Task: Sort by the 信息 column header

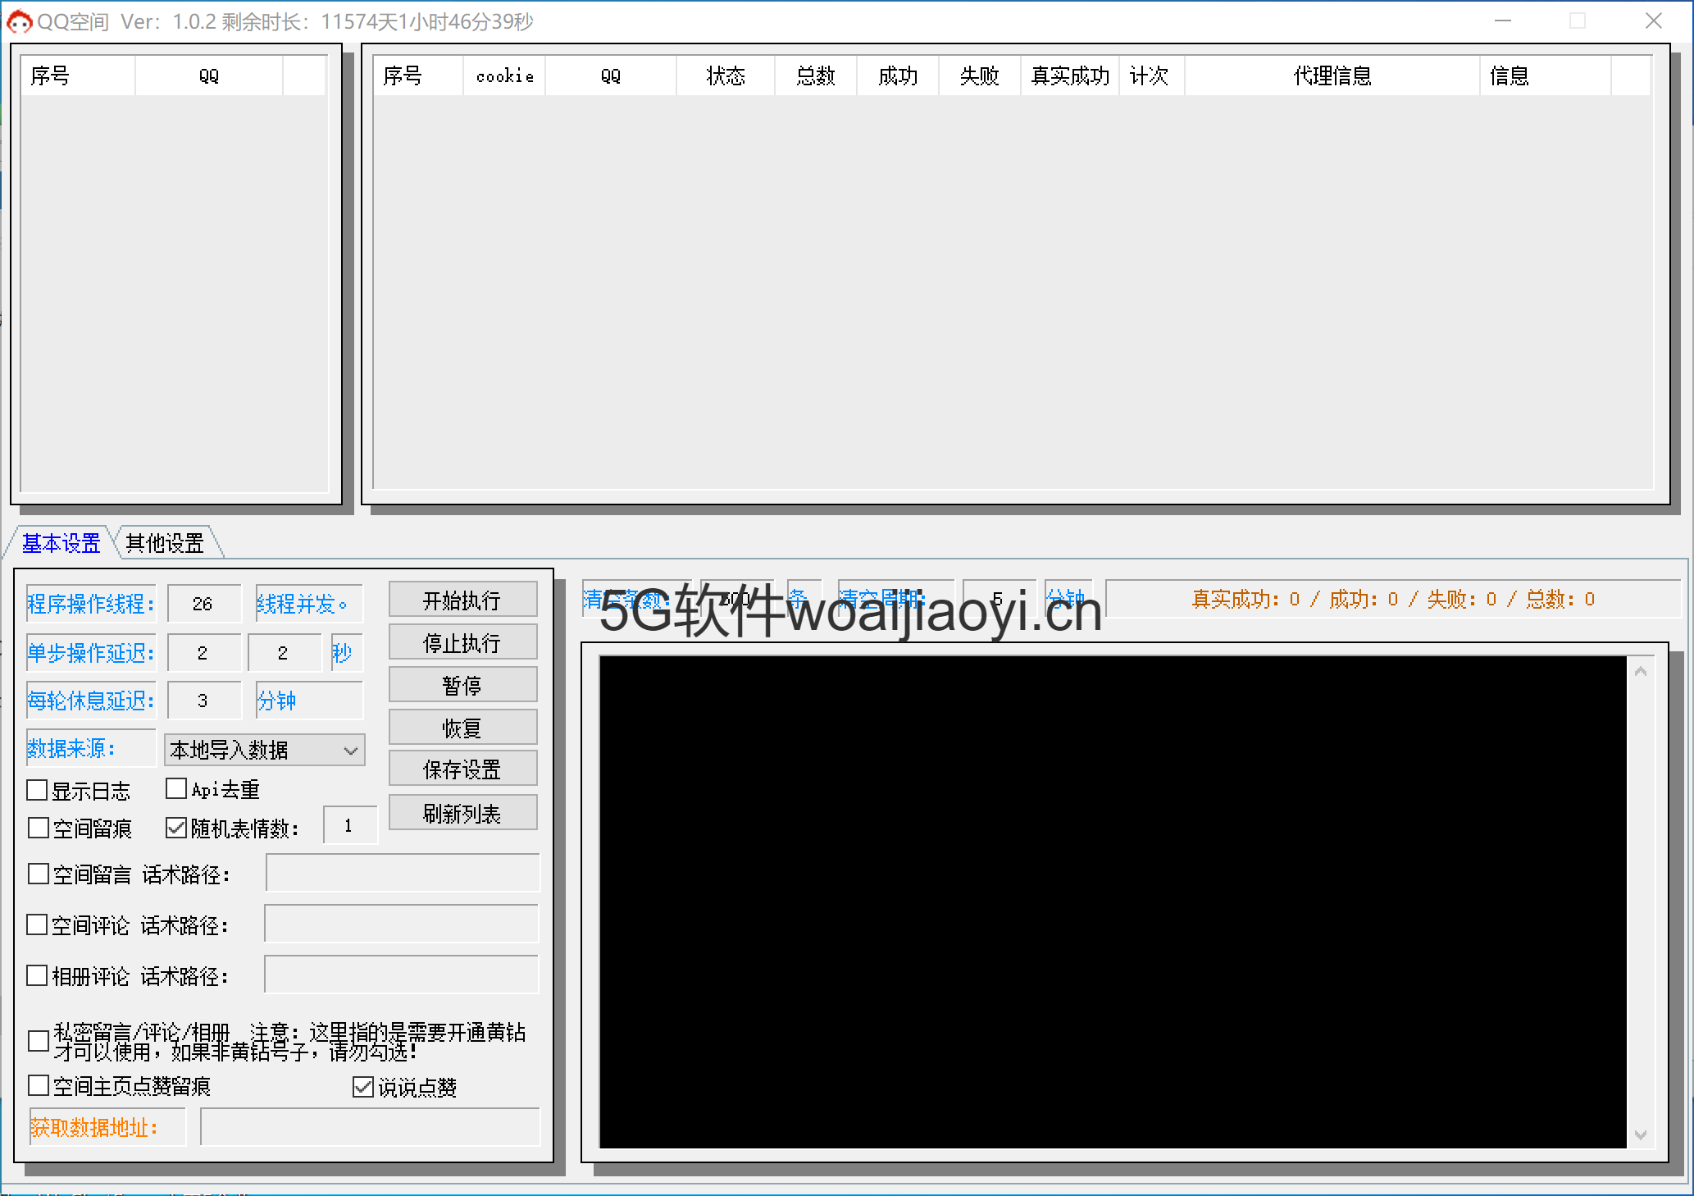Action: (1546, 76)
